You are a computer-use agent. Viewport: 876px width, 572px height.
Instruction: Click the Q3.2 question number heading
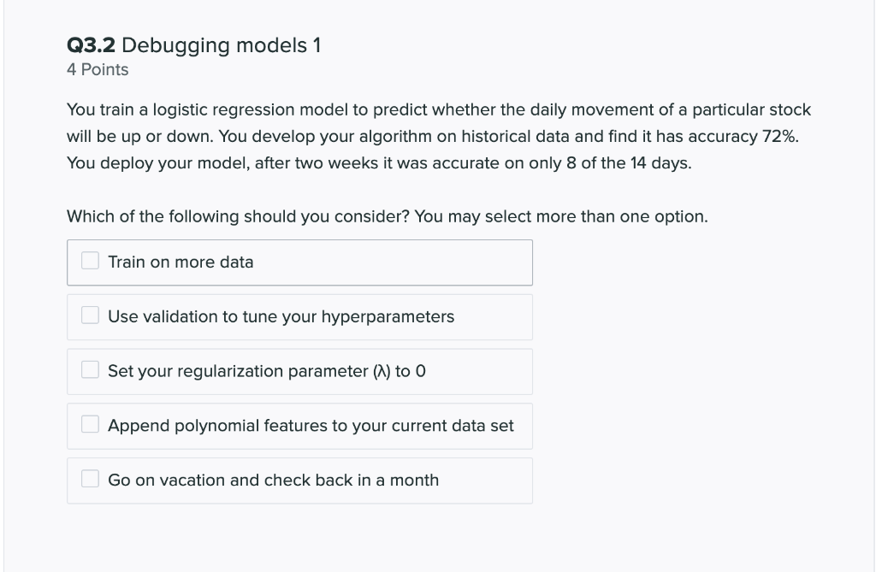tap(91, 45)
